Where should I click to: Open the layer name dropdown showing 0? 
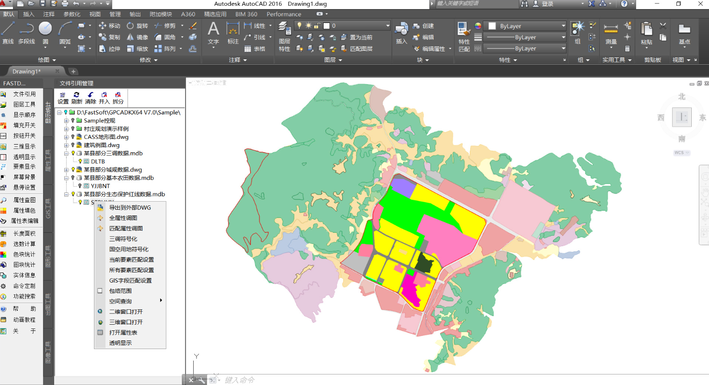(x=387, y=26)
